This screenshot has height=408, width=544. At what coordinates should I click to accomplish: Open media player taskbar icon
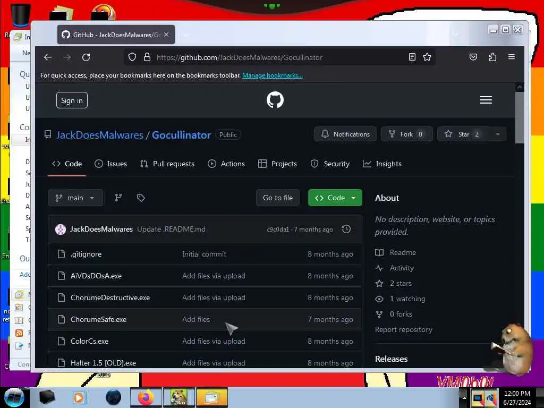(79, 397)
